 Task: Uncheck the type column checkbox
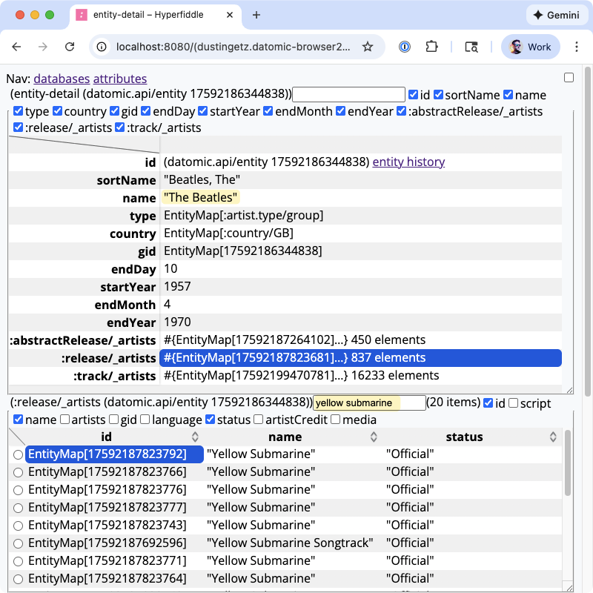18,110
